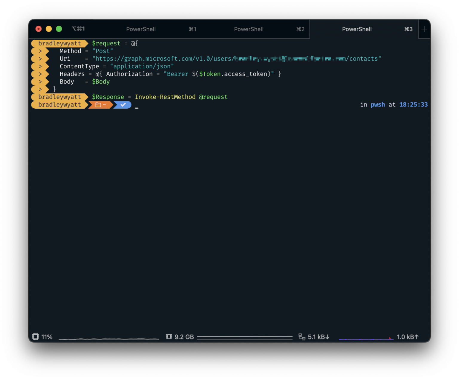Click the 5.1 kB download rate text
The width and height of the screenshot is (459, 380).
[319, 337]
